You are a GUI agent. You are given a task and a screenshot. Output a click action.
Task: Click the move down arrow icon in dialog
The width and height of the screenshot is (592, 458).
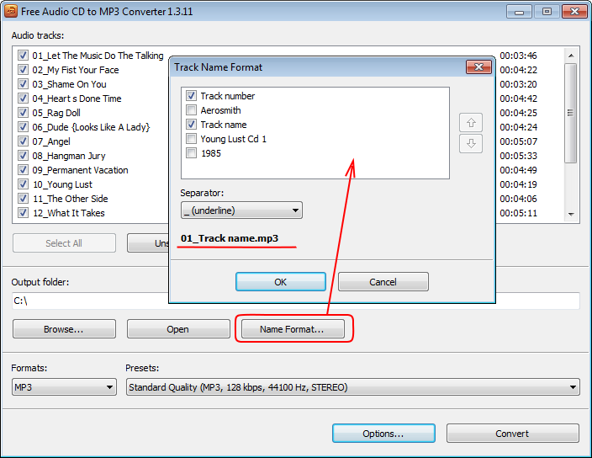470,144
